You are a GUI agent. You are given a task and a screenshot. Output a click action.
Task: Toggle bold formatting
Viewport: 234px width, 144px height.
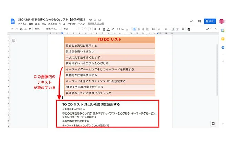point(95,29)
